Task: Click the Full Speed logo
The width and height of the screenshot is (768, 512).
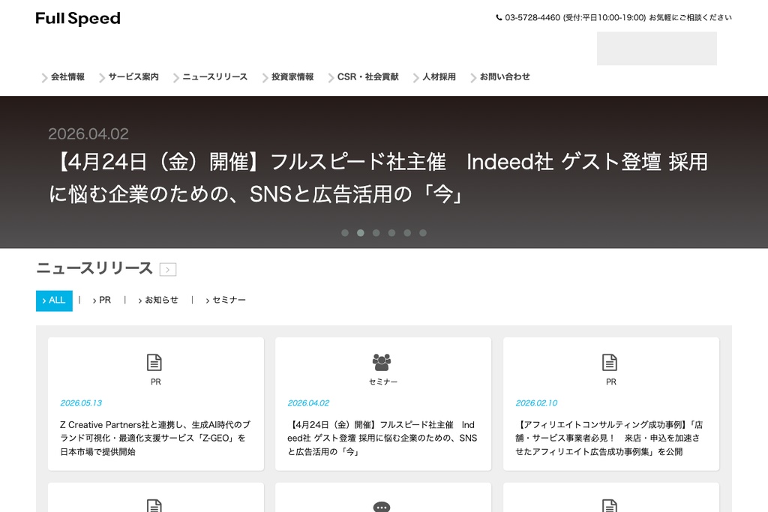Action: click(78, 19)
